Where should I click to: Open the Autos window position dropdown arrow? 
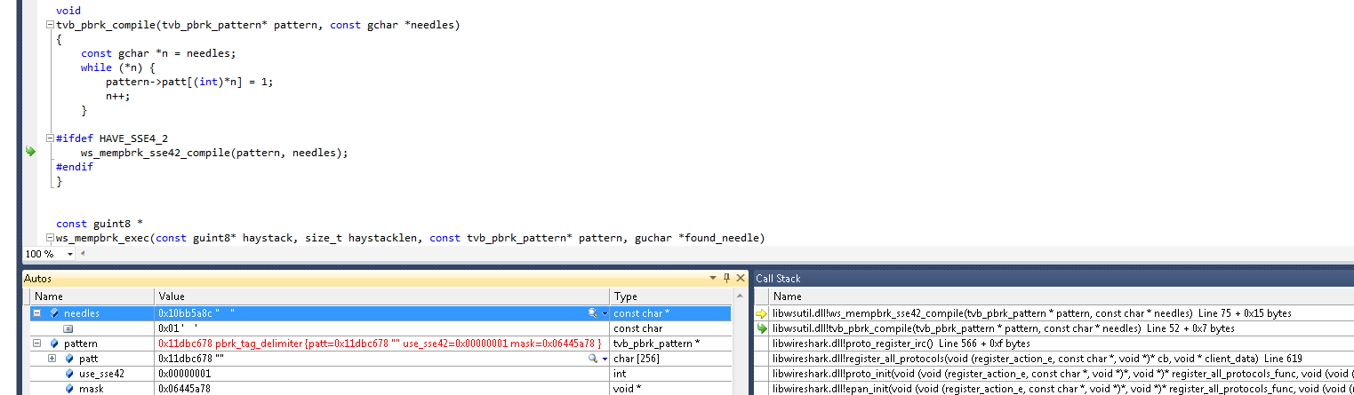click(x=712, y=279)
